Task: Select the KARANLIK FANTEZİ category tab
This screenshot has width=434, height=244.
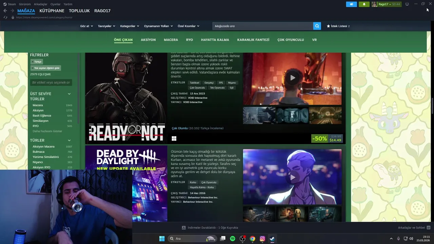Action: click(253, 40)
